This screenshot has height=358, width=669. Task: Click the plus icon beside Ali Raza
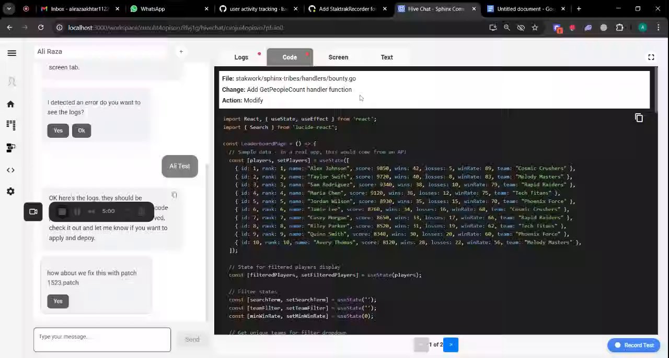pos(181,52)
